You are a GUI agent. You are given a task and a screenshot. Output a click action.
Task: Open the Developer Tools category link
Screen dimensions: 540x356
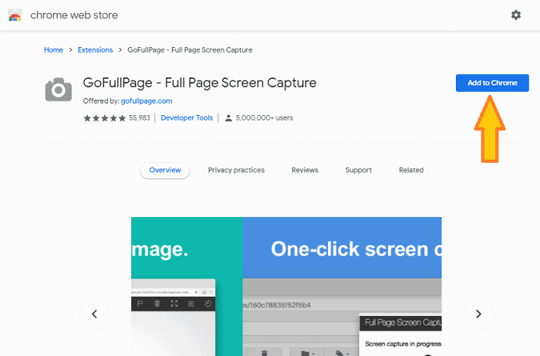(187, 118)
